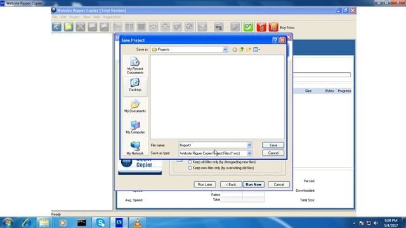
Task: Click the Save Project dialog help question-mark button
Action: point(275,40)
